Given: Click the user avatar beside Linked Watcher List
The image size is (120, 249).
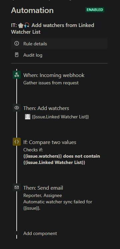Looking at the screenshot, I should (x=28, y=117).
